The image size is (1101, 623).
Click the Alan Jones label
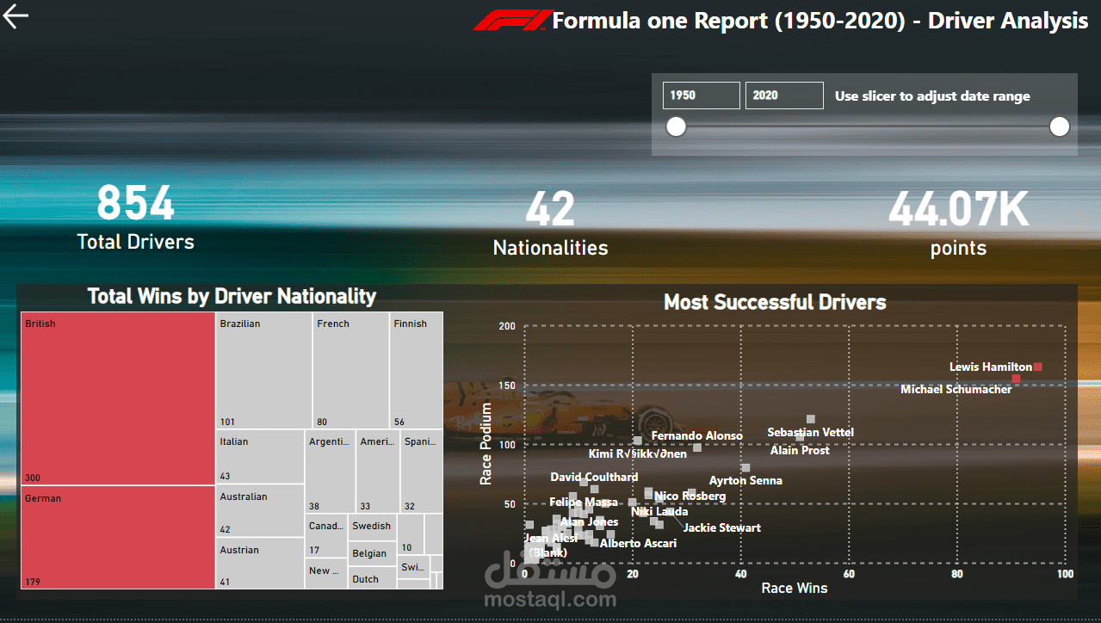point(589,521)
